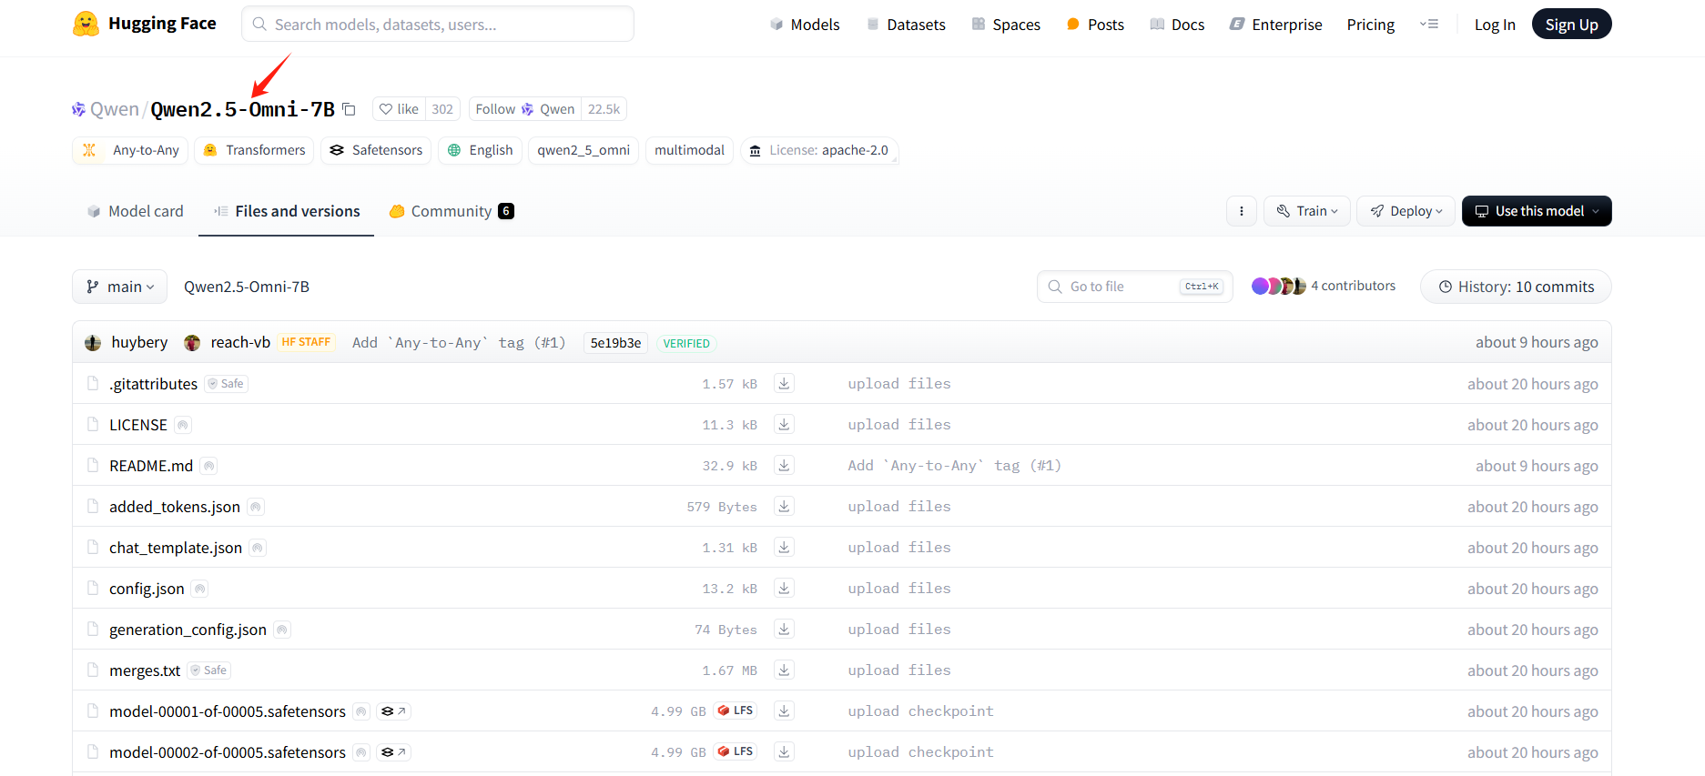The width and height of the screenshot is (1705, 776).
Task: Click the Any-to-Any tag
Action: coord(130,150)
